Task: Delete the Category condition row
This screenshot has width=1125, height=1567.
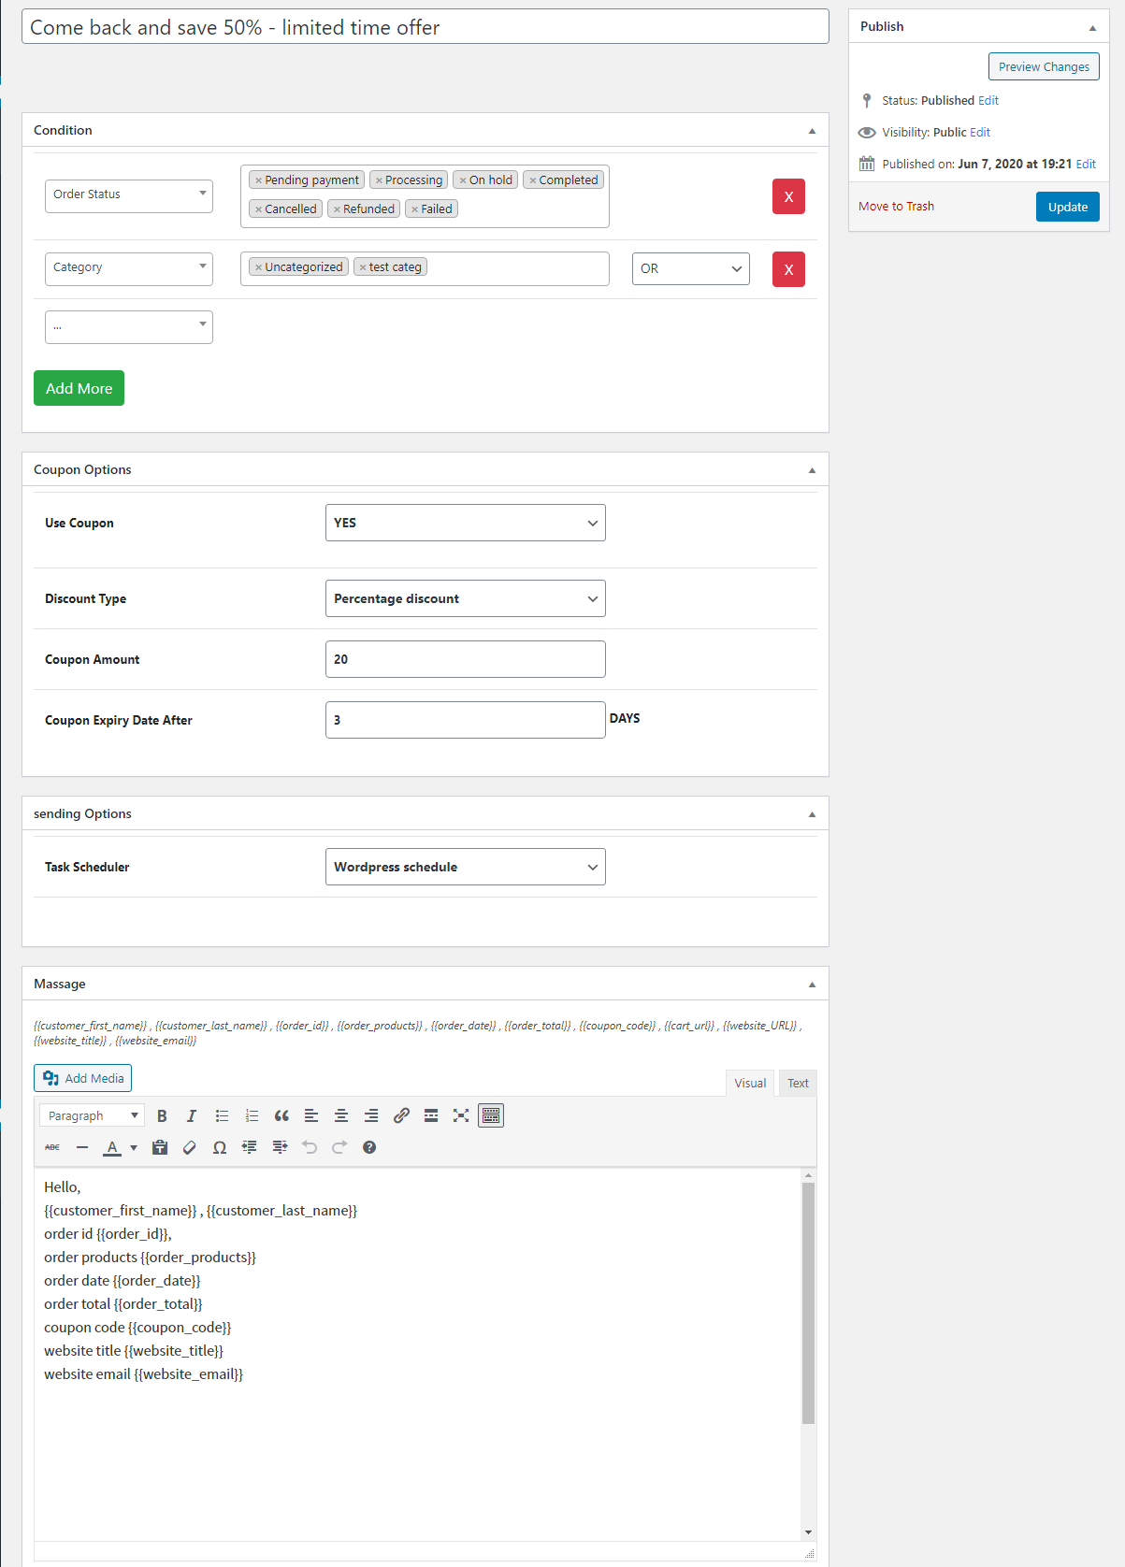Action: coord(788,269)
